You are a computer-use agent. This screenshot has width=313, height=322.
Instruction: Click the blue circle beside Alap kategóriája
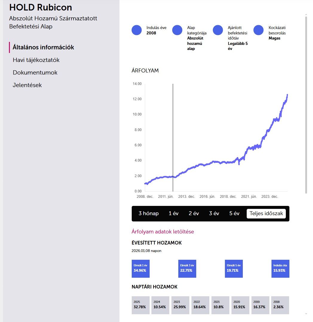point(177,30)
